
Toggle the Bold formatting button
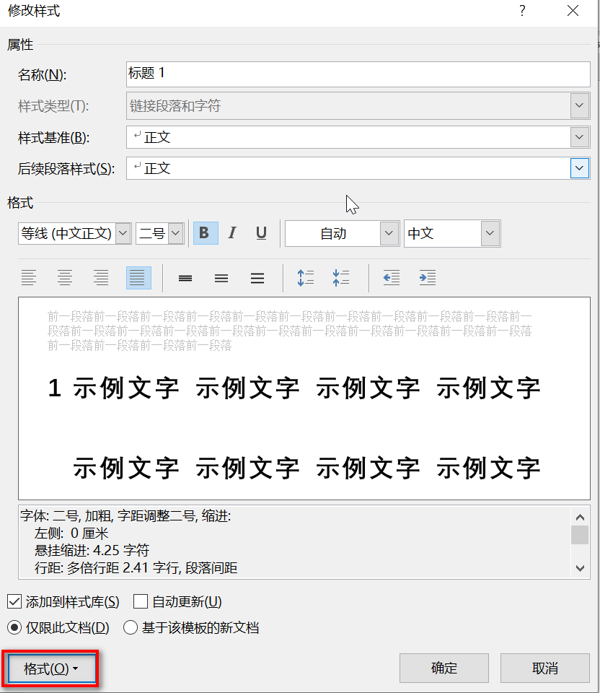tap(206, 233)
